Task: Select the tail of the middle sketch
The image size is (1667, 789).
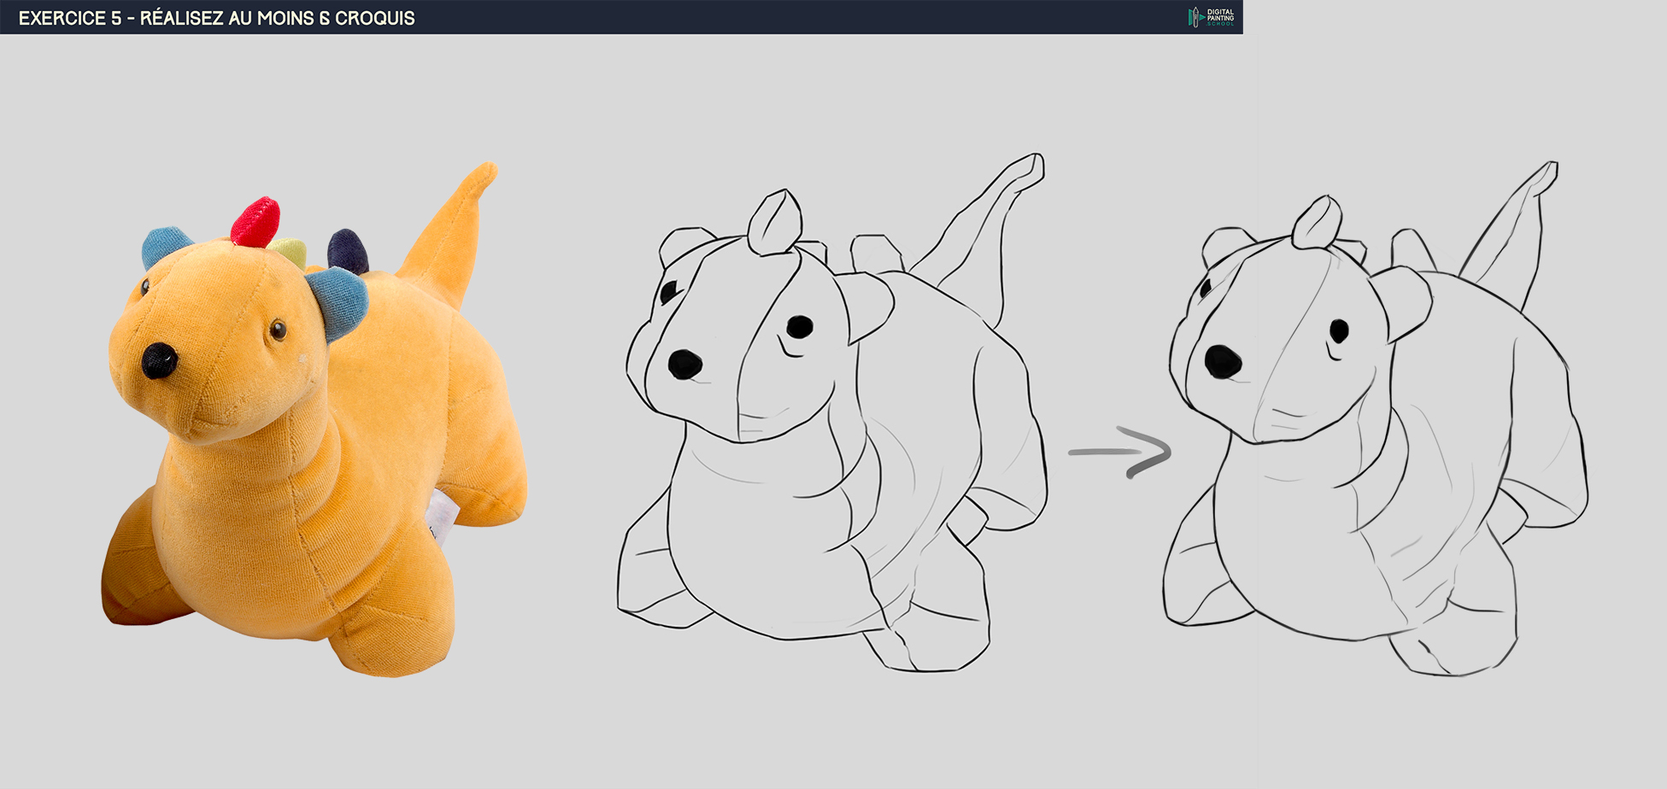Action: coord(983,222)
